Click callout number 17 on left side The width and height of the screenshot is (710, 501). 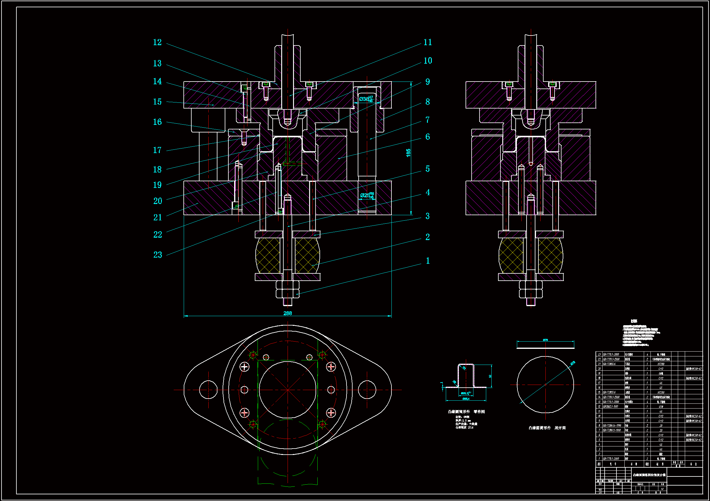pyautogui.click(x=157, y=150)
